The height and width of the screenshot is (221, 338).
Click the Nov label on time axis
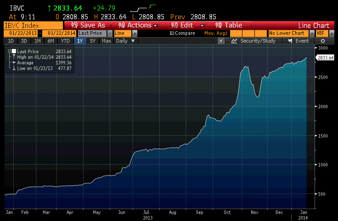tap(254, 212)
